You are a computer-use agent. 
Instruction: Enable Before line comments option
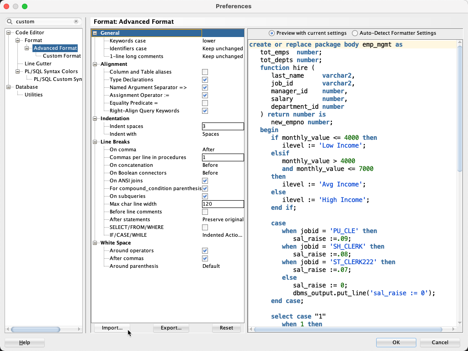click(x=205, y=212)
